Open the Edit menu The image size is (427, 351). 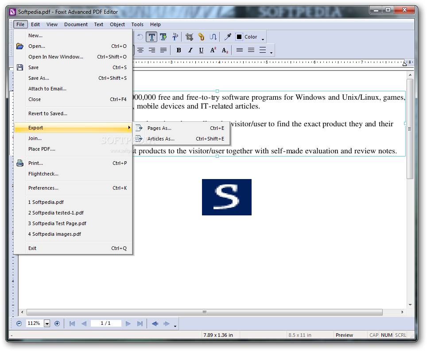(35, 24)
